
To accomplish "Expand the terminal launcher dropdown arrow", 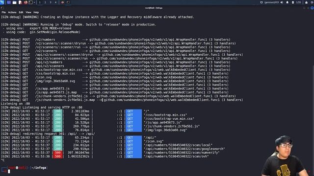I will [34, 2].
